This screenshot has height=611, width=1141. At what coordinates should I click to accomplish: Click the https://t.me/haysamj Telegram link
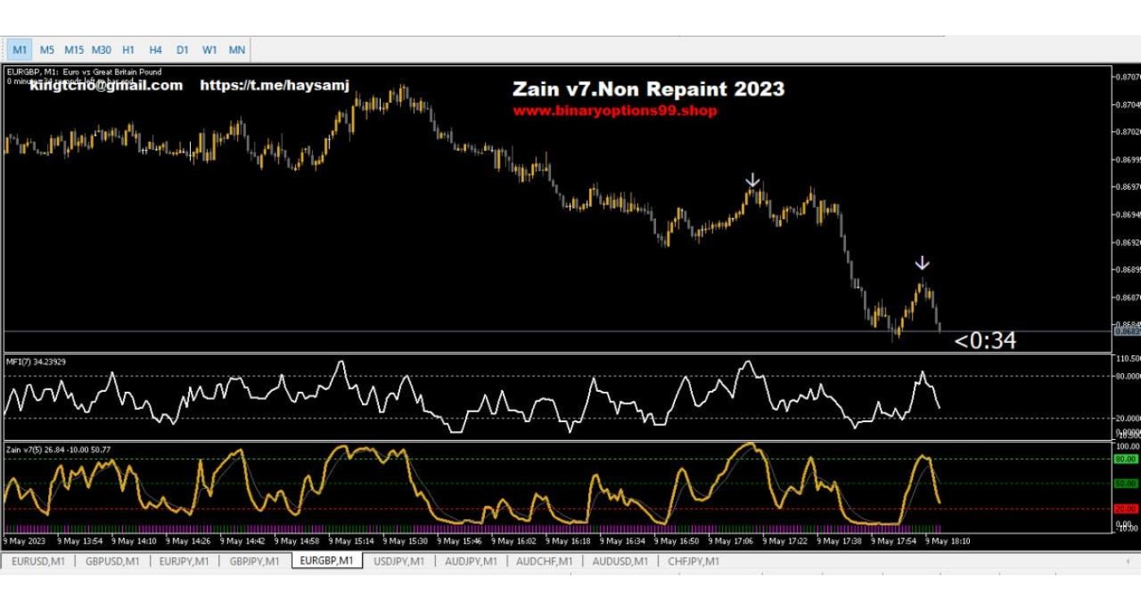coord(274,86)
